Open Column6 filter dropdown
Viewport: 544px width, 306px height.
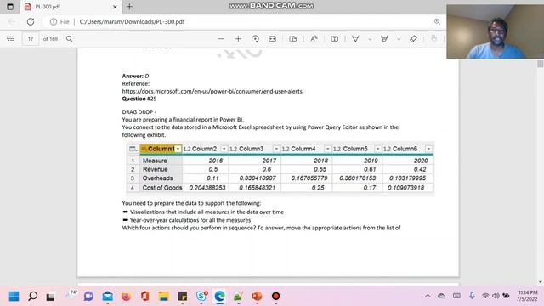pos(428,149)
